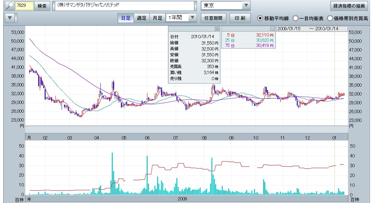
Task: Click the 印刷 print button
Action: 240,18
